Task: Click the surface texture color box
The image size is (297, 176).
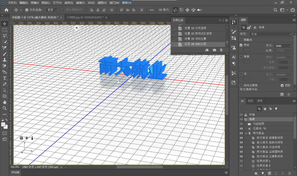Action: (246, 50)
